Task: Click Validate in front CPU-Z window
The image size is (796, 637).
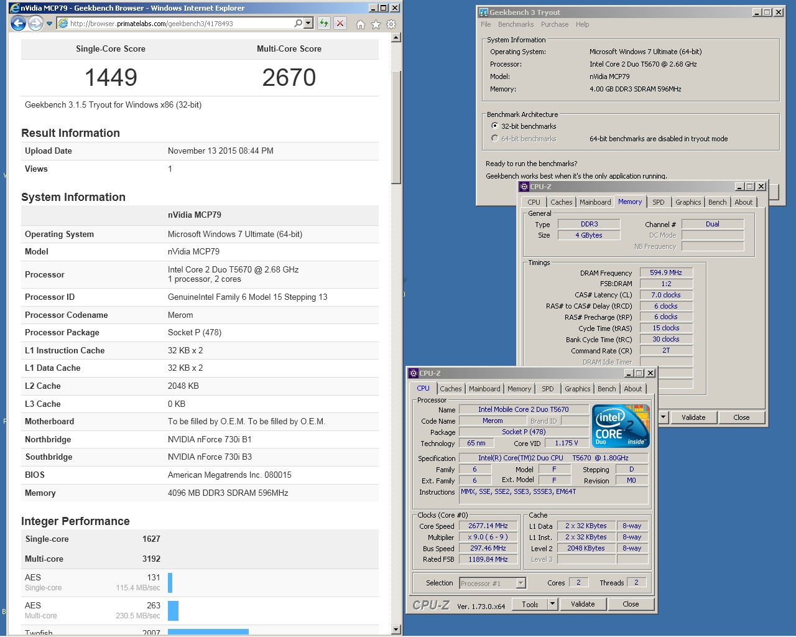Action: (583, 604)
